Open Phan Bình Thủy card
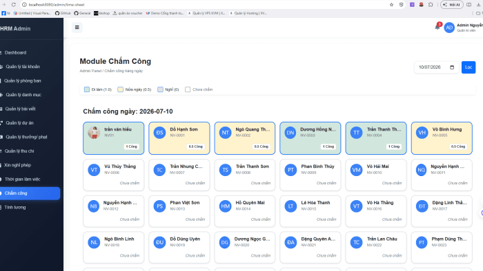Viewport: 483px width, 271px height. (x=310, y=175)
